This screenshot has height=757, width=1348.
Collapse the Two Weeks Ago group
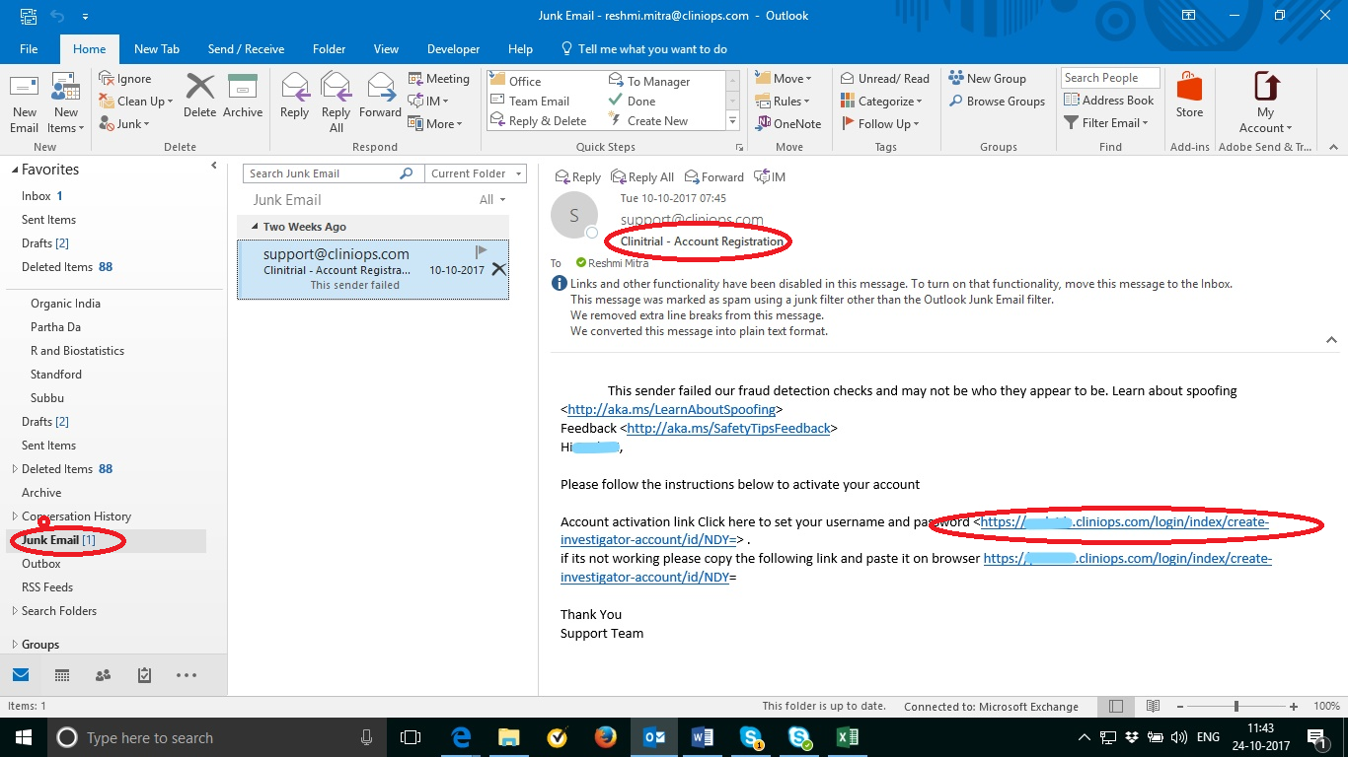[255, 227]
